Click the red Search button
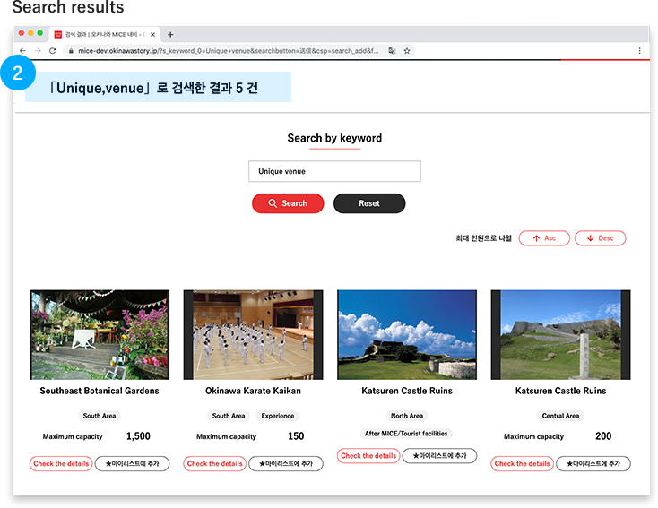Image resolution: width=658 pixels, height=508 pixels. point(288,203)
